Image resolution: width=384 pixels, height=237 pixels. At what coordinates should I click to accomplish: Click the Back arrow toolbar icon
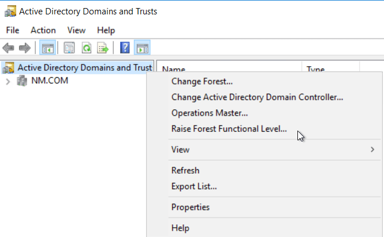click(x=8, y=48)
